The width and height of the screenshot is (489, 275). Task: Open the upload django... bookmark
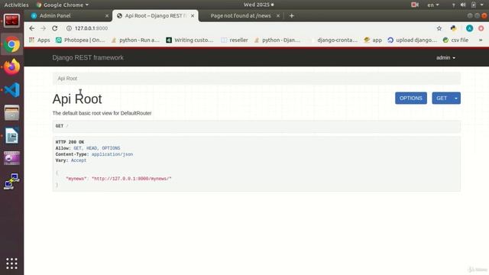pyautogui.click(x=413, y=40)
